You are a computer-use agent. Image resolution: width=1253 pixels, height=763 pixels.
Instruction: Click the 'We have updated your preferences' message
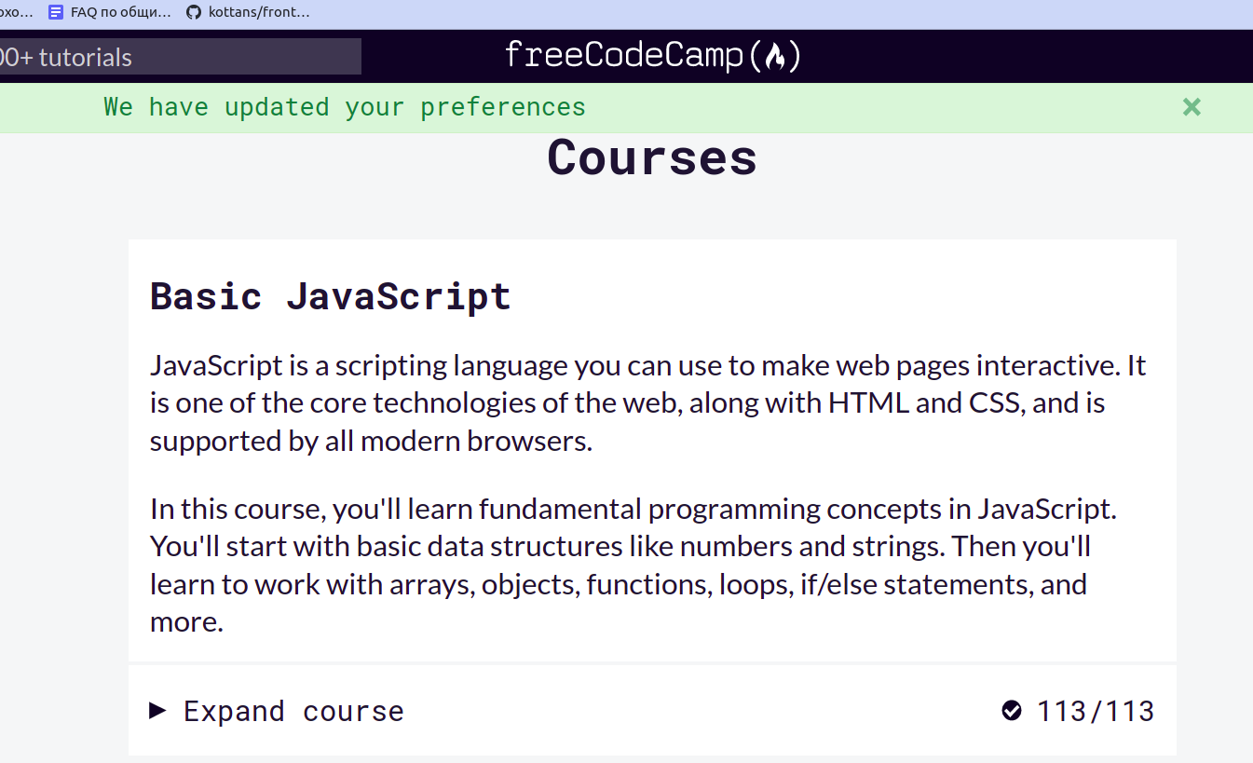tap(345, 107)
